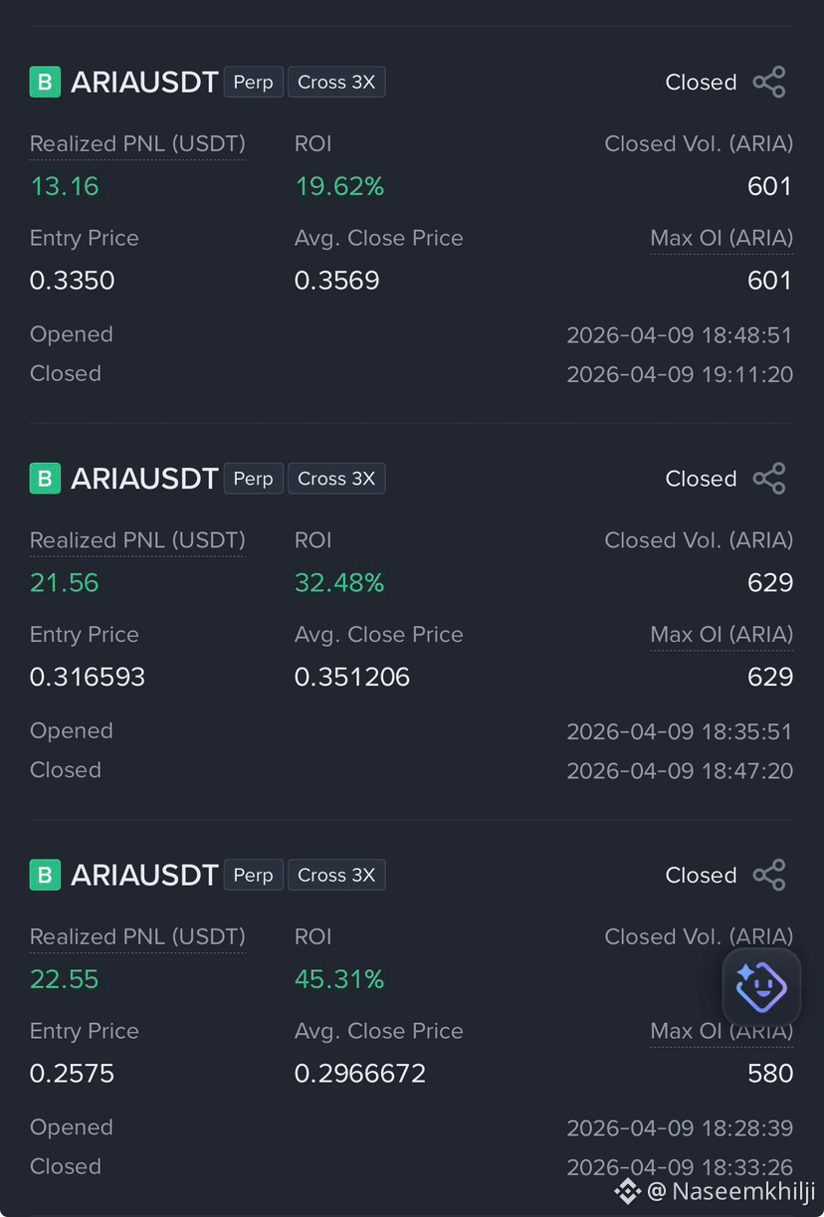The width and height of the screenshot is (824, 1217).
Task: Share the 13.16 PNL ARIAUSDT position
Action: tap(769, 82)
